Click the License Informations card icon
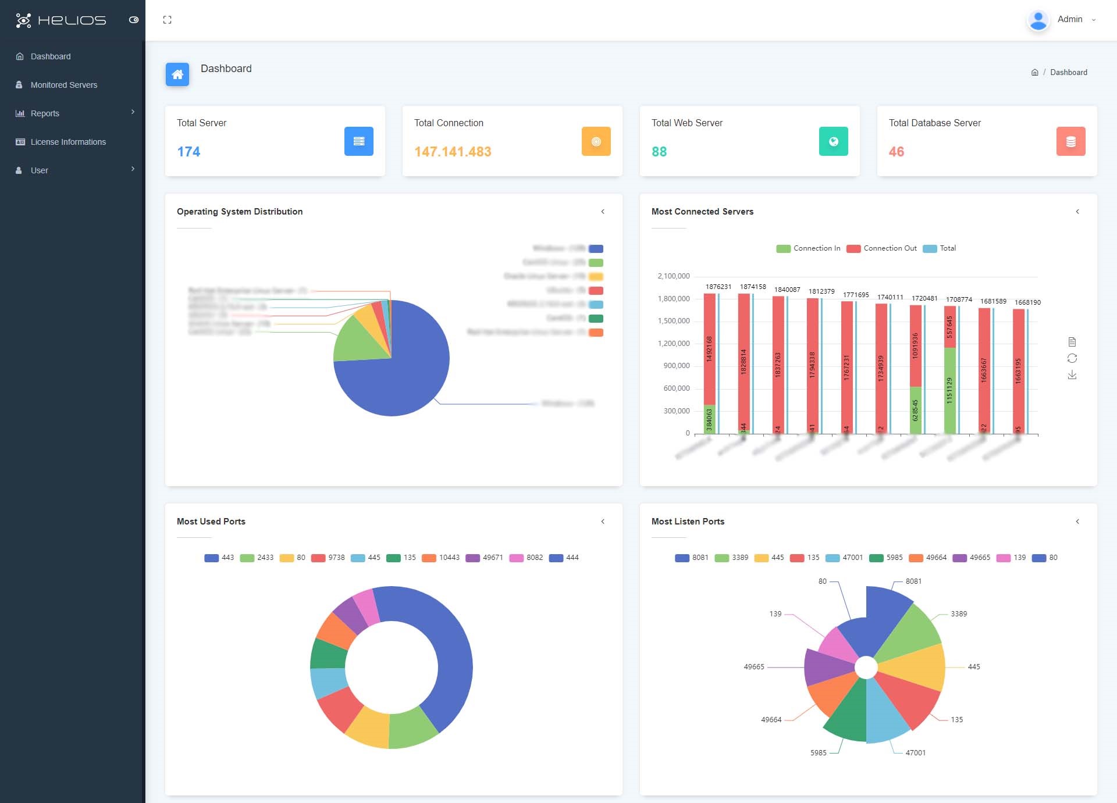 (20, 142)
